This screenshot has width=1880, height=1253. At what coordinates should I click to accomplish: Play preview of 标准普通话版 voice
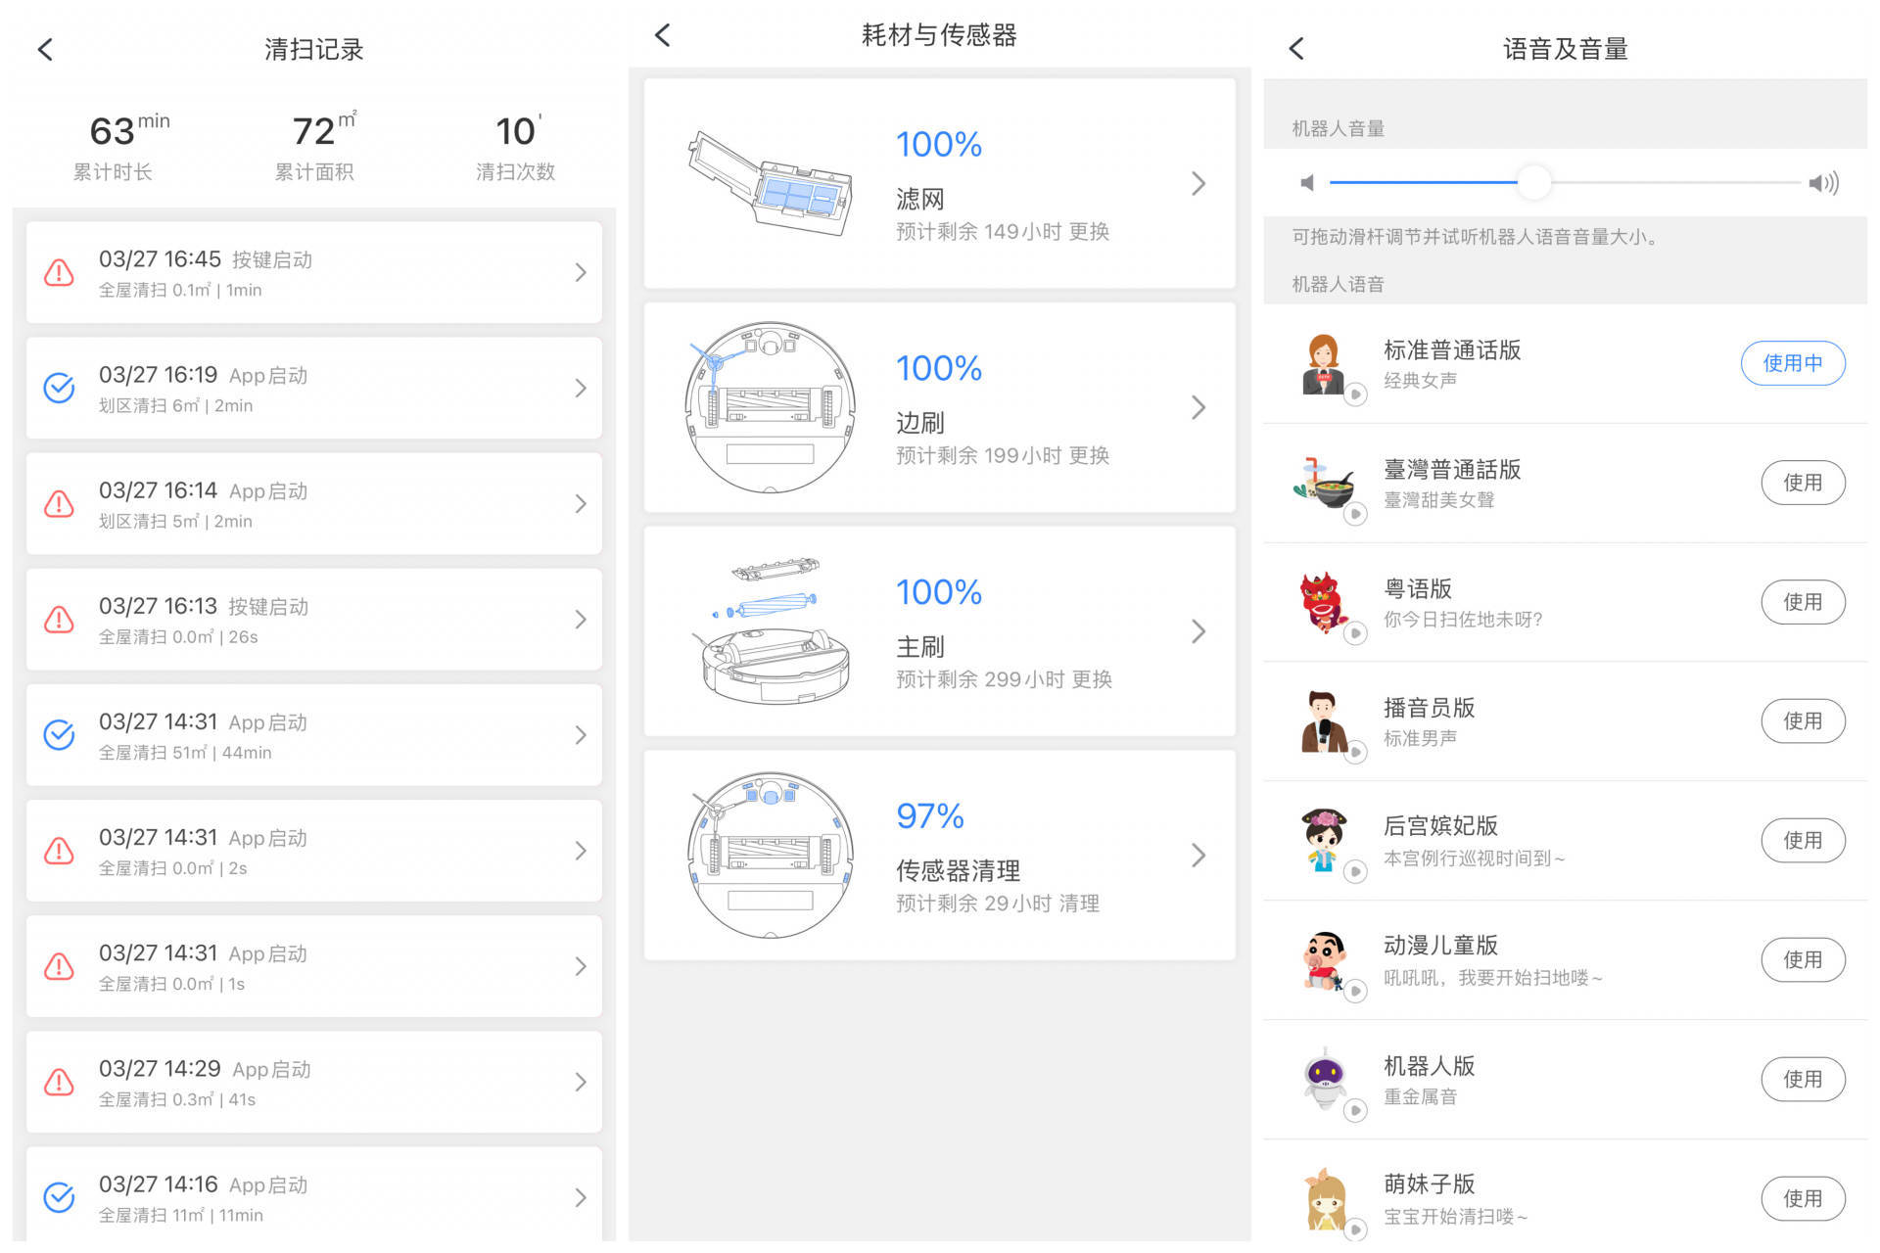click(1355, 394)
